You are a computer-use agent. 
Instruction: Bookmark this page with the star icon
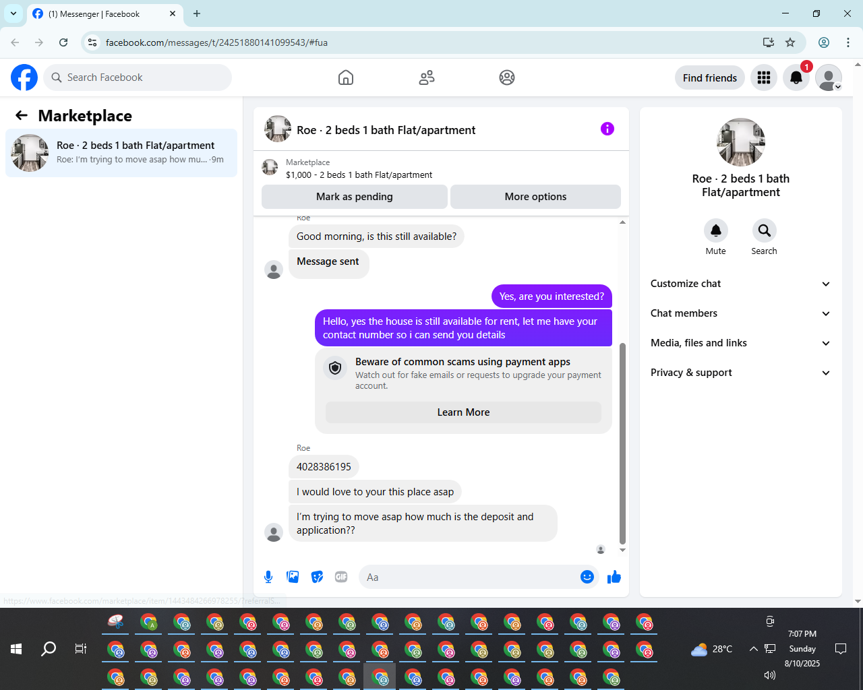(790, 42)
